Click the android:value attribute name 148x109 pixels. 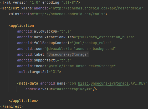click(x=39, y=89)
